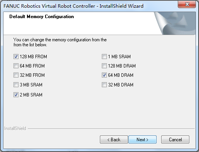Uncheck the 2 MB SRAM checkbox
Viewport: 199px width, 152px height.
click(x=16, y=95)
